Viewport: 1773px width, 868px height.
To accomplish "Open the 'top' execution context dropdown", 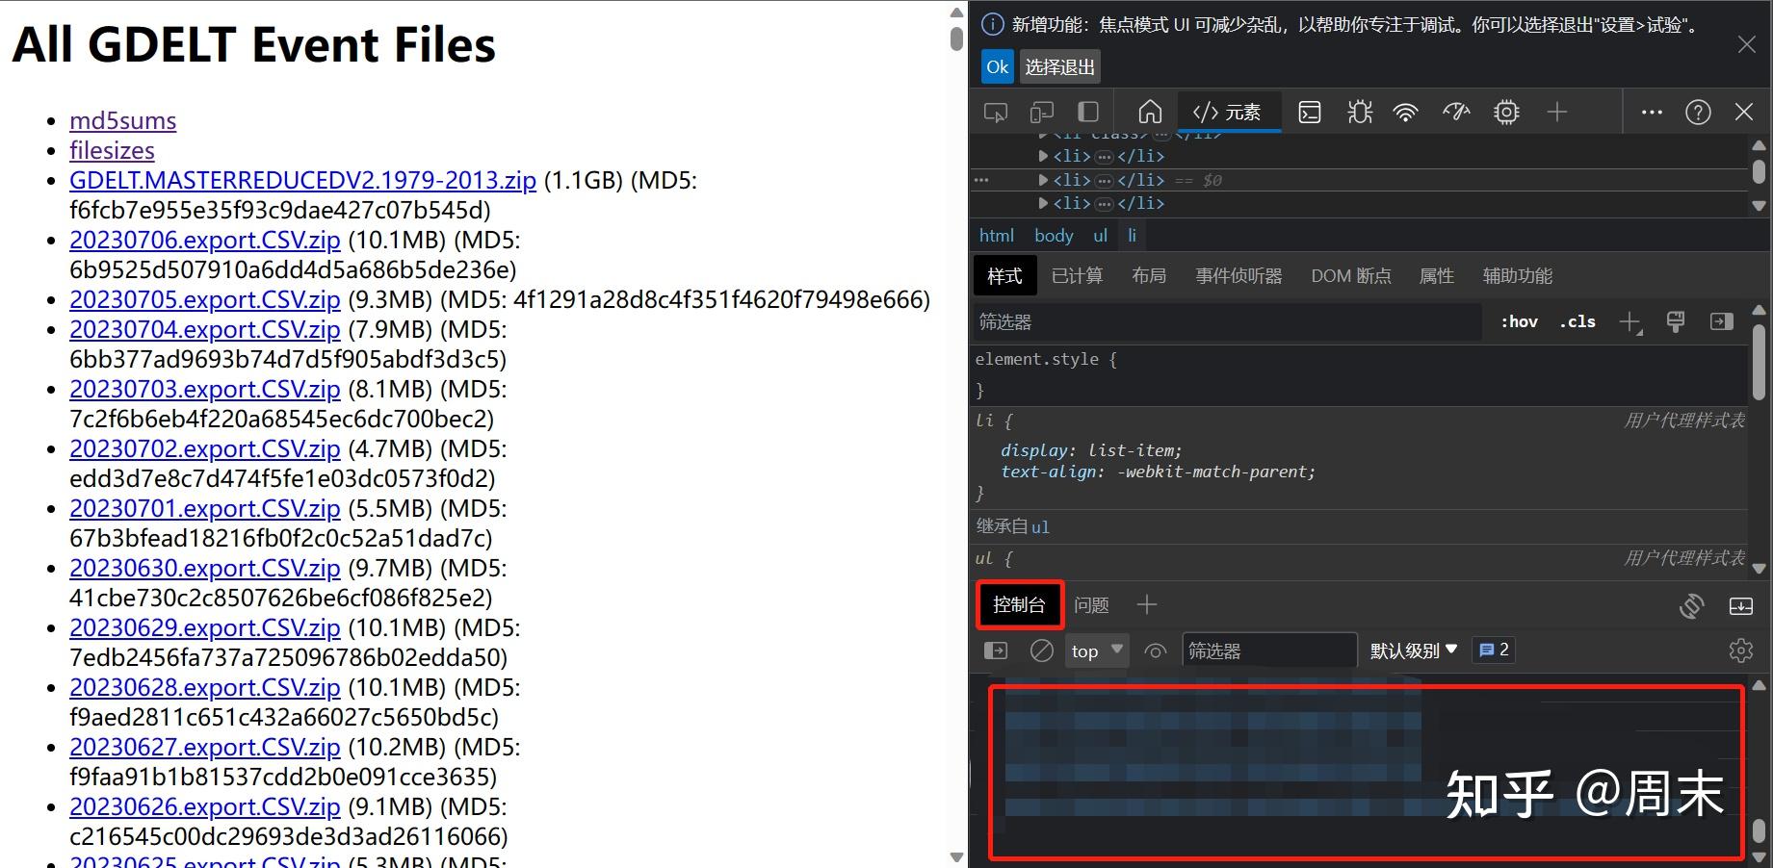I will tap(1095, 650).
